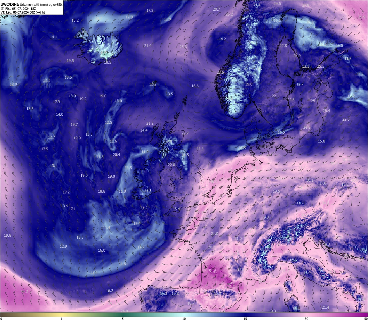Click the map value 16.0

[x=101, y=250]
